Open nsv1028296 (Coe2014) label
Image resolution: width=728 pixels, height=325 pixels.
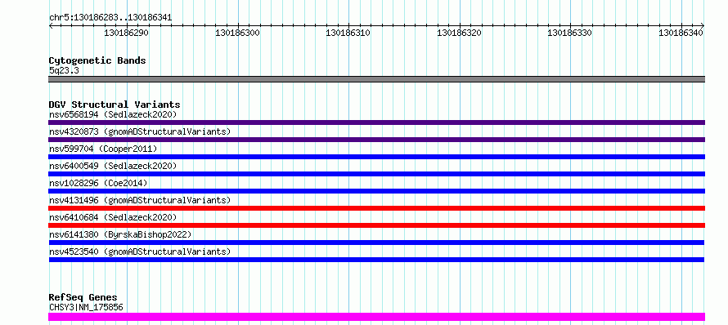coord(98,183)
